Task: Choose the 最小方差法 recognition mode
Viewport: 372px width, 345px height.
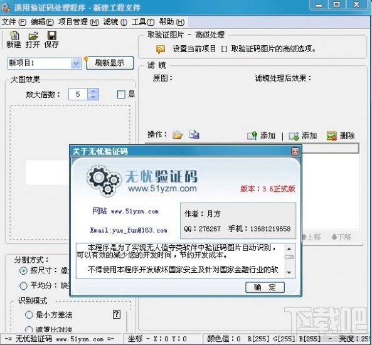Action: tap(29, 315)
